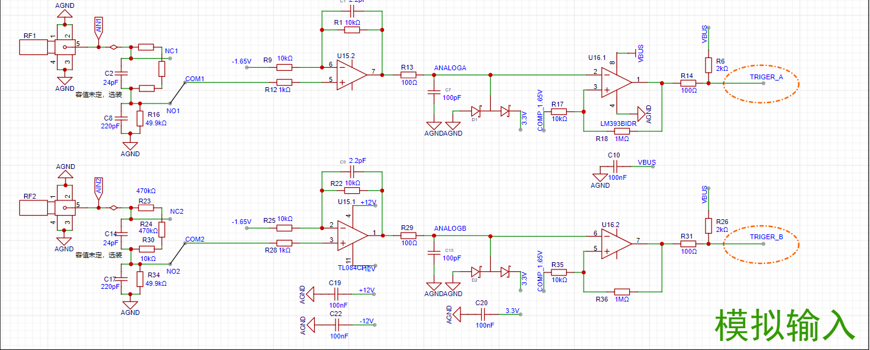Click the COM1 switch label

tap(195, 79)
